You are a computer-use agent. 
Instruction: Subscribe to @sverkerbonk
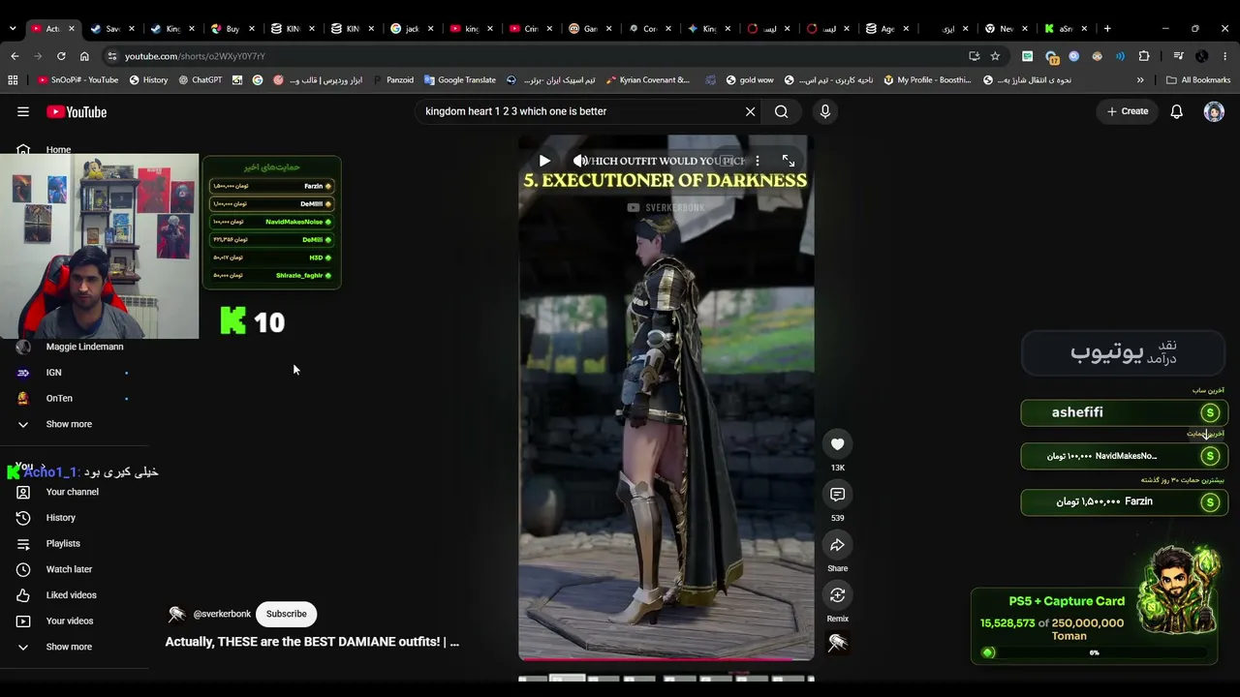click(287, 614)
